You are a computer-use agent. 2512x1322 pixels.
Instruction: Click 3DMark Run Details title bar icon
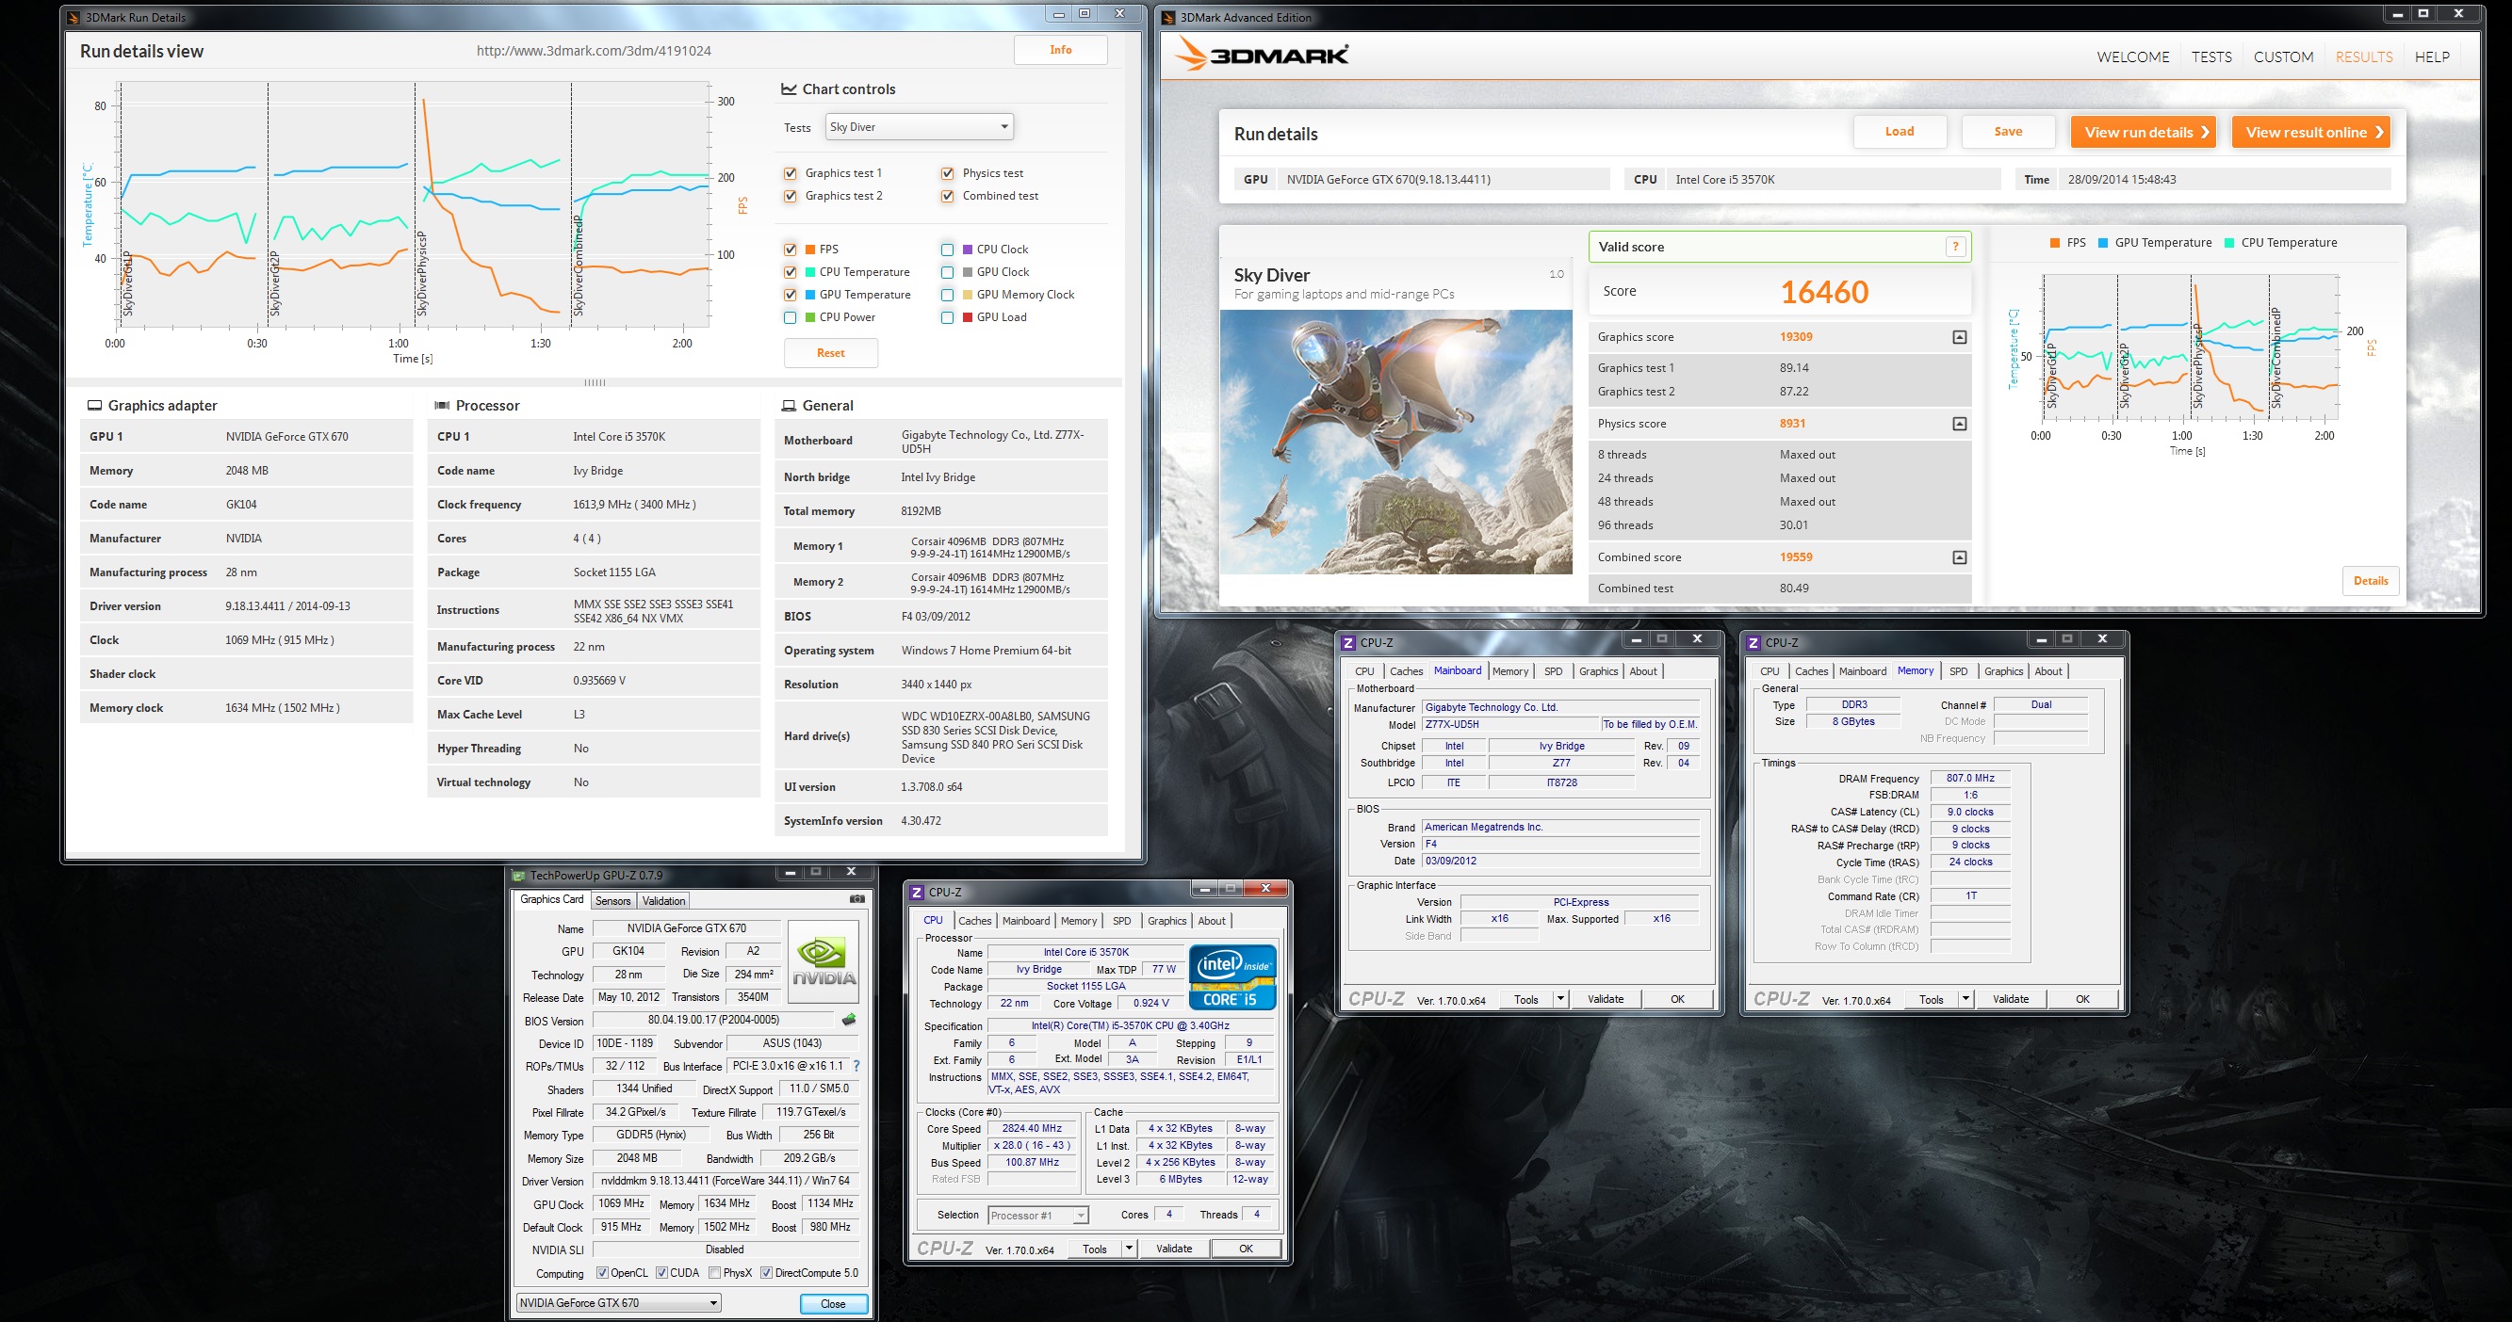(x=74, y=17)
